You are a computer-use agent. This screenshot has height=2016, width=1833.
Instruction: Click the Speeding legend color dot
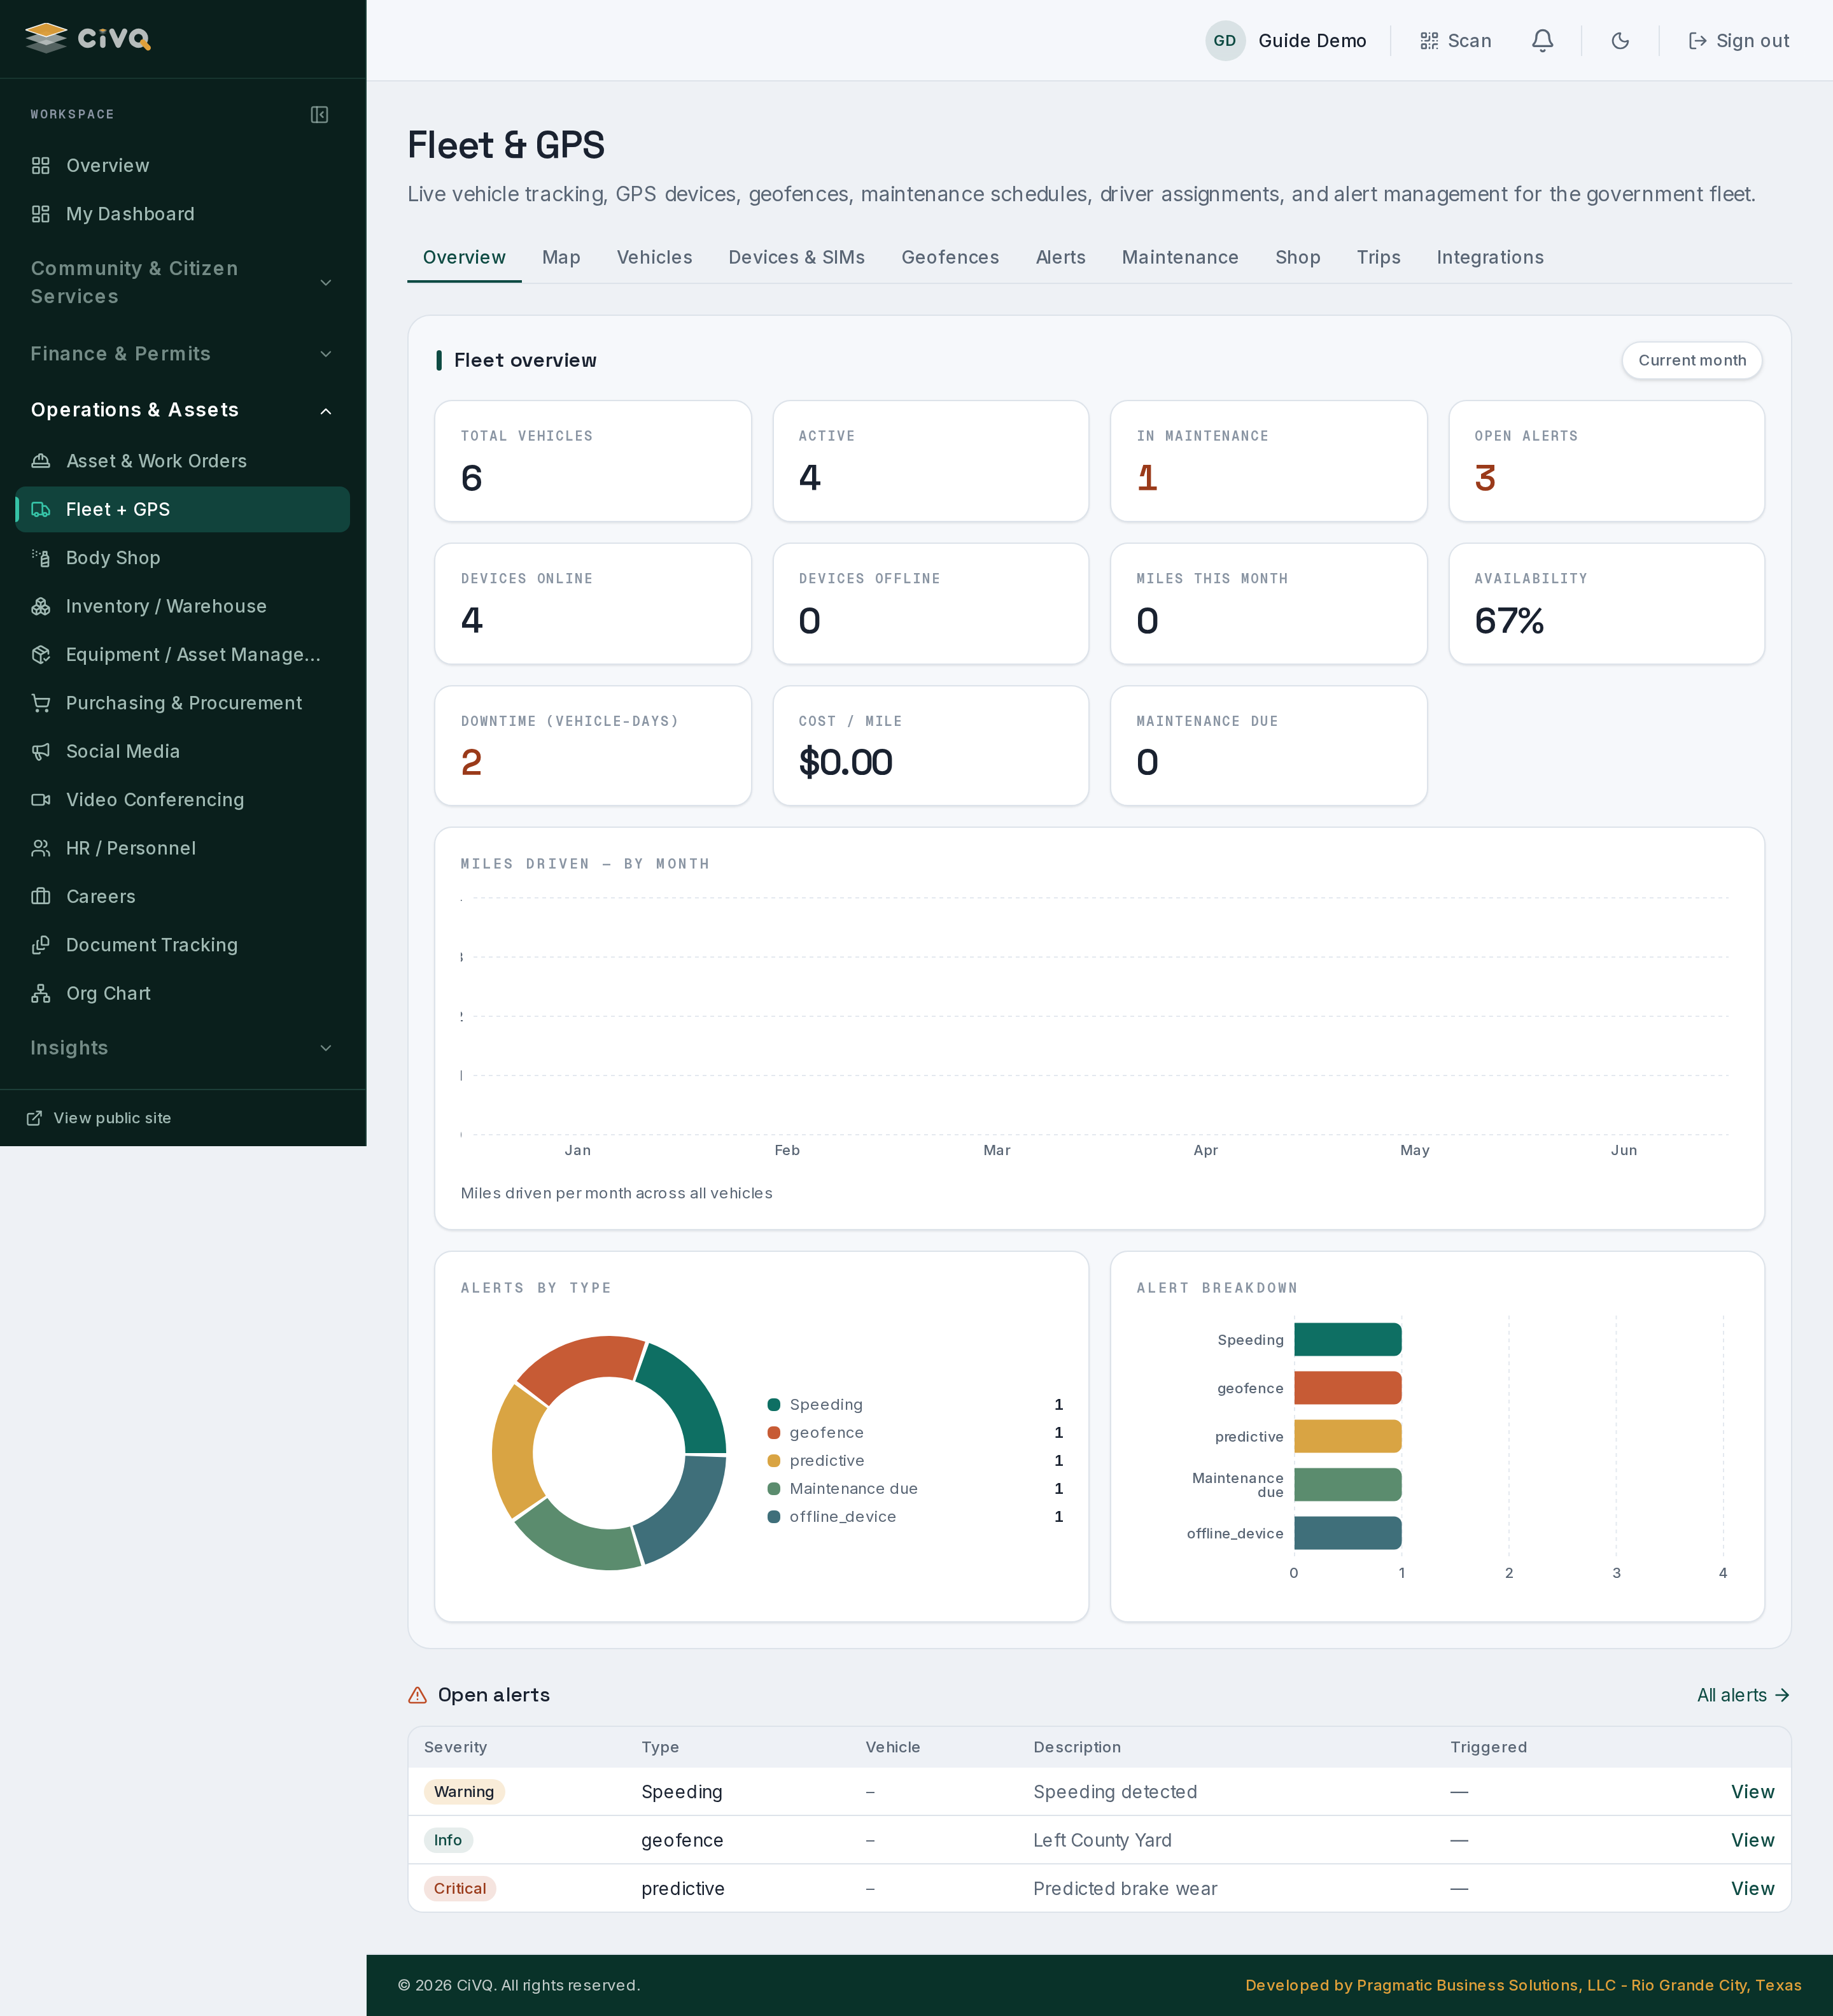(x=773, y=1405)
